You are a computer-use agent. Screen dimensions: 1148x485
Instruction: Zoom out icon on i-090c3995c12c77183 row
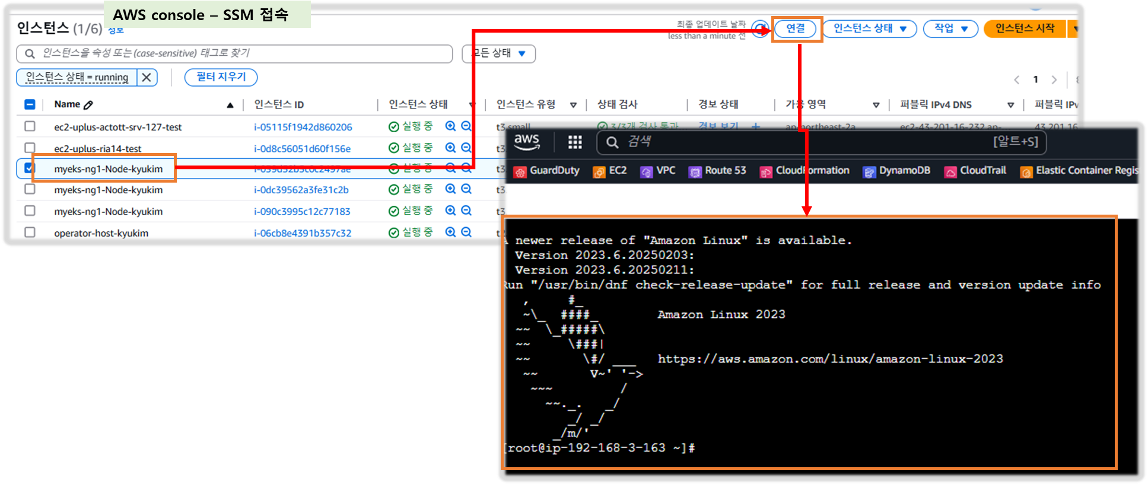(x=466, y=210)
